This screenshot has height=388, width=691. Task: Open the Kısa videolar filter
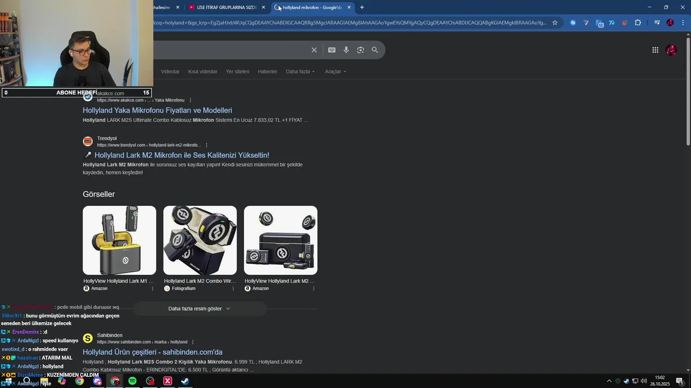202,72
